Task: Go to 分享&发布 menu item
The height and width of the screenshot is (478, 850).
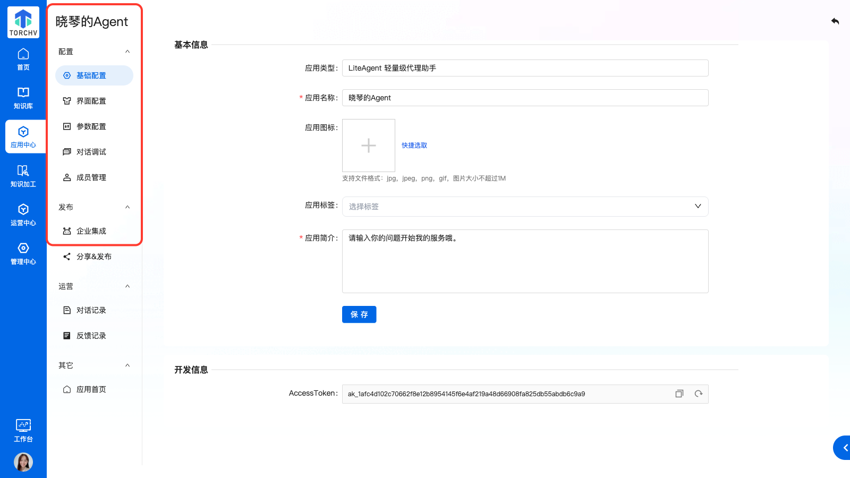Action: click(x=93, y=257)
